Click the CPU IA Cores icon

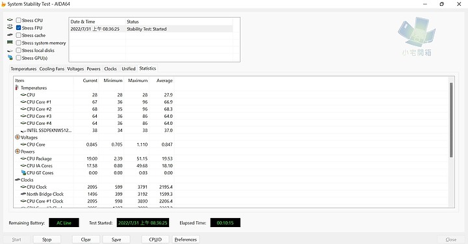(x=23, y=165)
